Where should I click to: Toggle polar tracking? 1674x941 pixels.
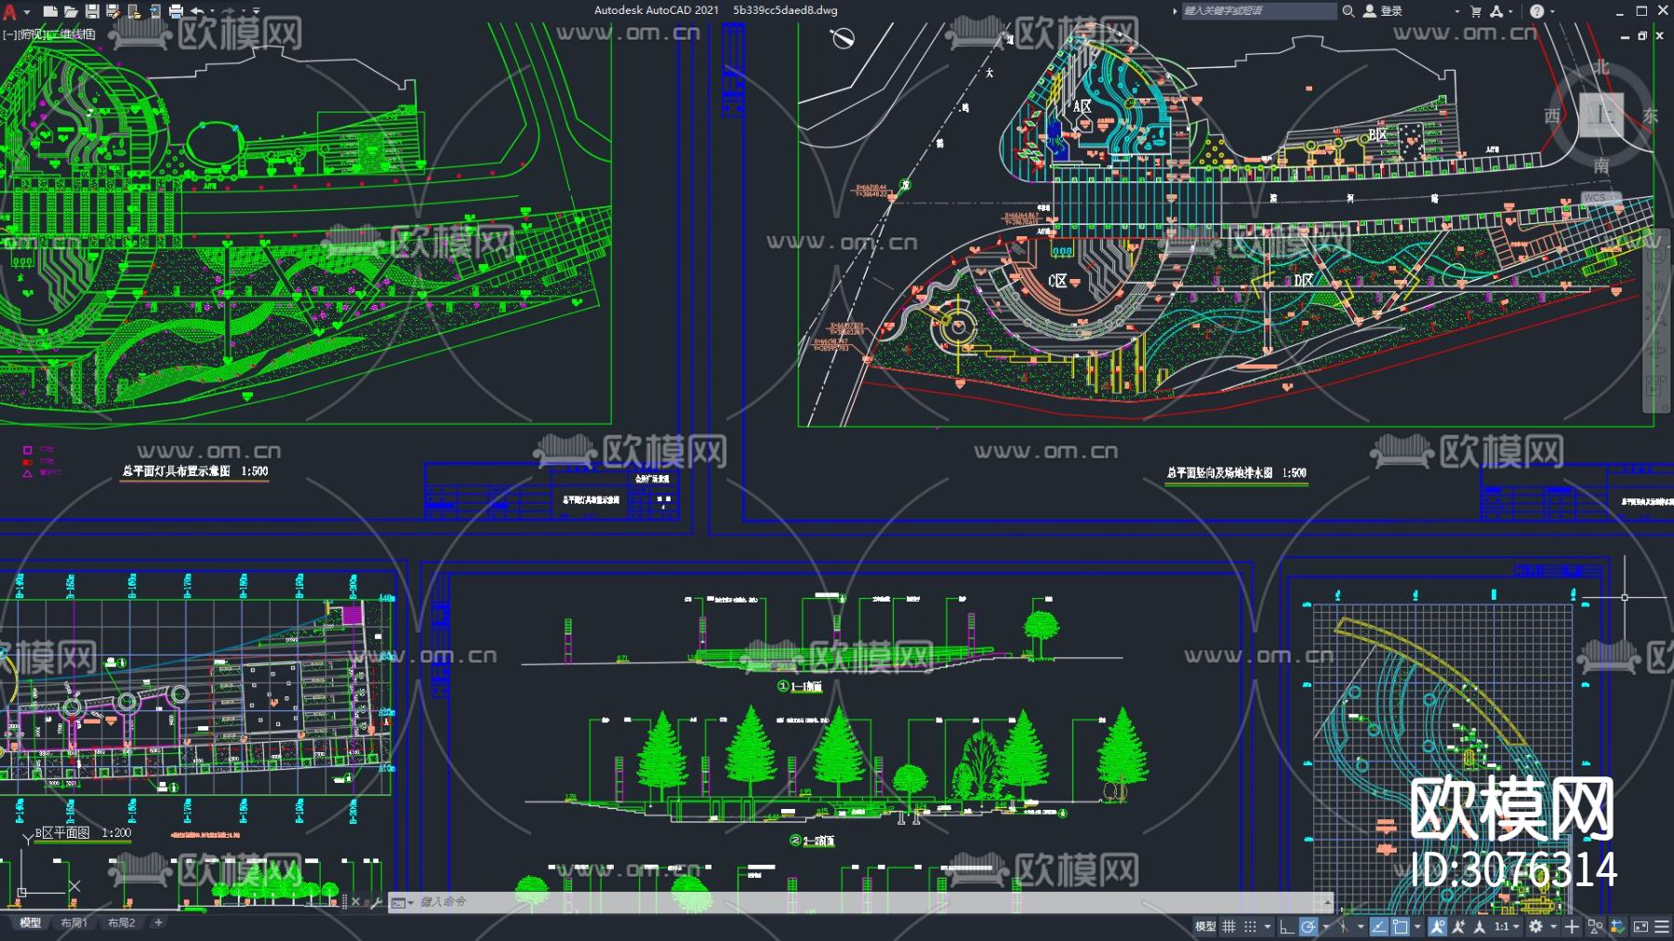pos(1309,926)
